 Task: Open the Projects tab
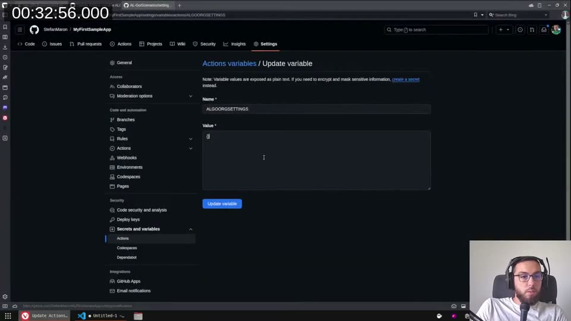pos(150,44)
